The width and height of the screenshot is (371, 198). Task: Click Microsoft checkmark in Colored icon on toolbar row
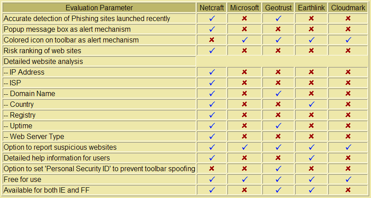(x=244, y=40)
